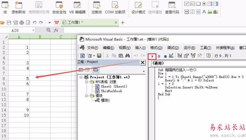Insert a text box control (abl icon)

[x=192, y=4]
